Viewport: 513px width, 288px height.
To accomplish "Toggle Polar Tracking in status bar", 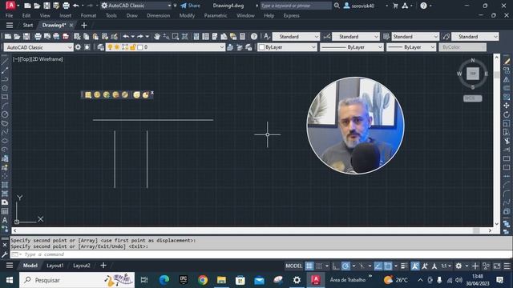I will coord(345,266).
